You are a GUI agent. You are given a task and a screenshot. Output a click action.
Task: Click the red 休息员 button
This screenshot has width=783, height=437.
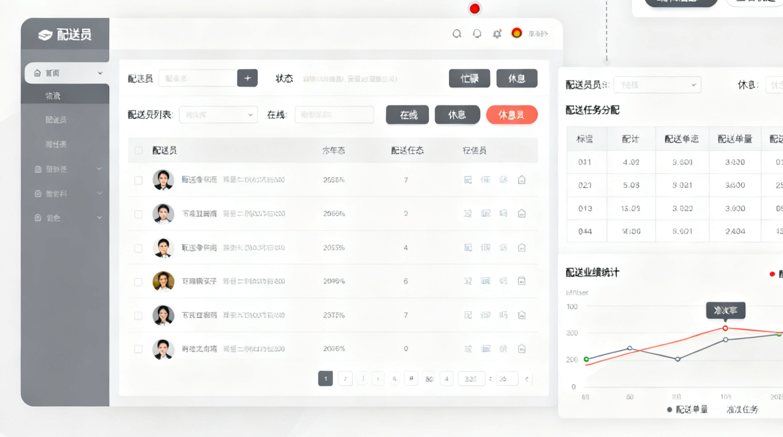click(x=511, y=115)
